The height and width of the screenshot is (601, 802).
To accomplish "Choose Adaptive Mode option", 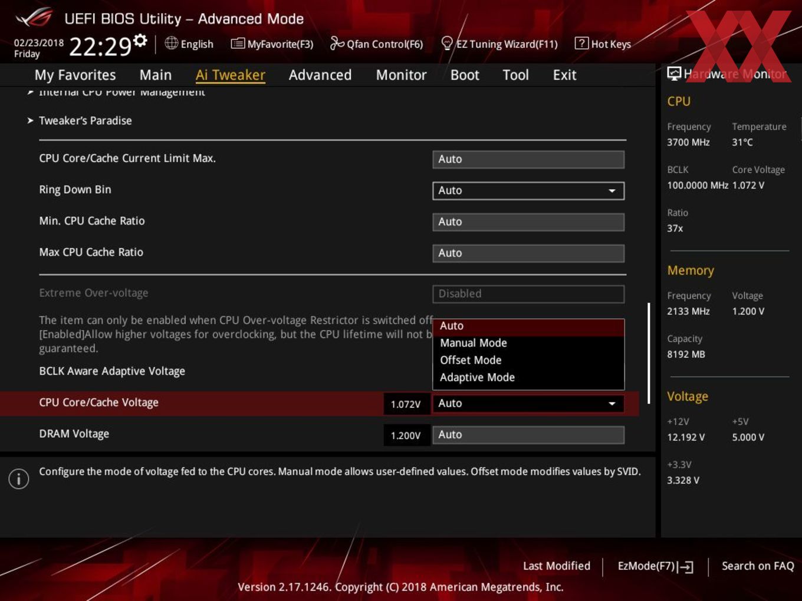I will coord(528,377).
